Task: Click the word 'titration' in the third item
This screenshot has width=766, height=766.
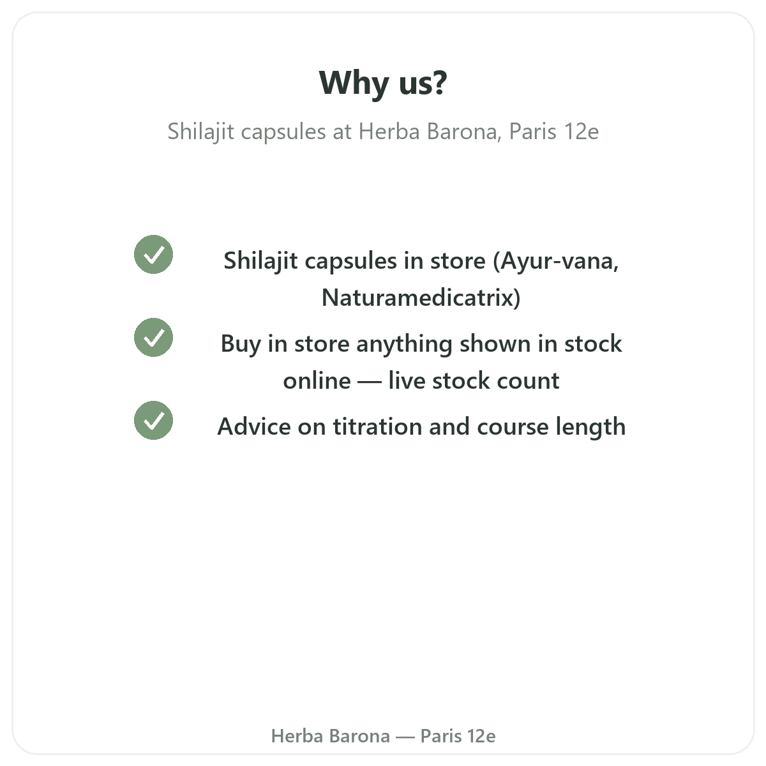Action: (x=378, y=427)
